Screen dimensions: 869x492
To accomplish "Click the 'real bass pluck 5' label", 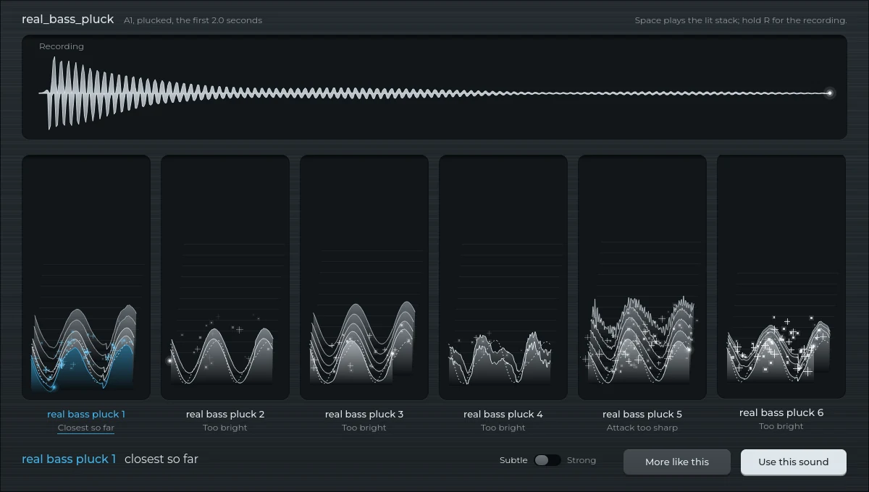I will 642,414.
